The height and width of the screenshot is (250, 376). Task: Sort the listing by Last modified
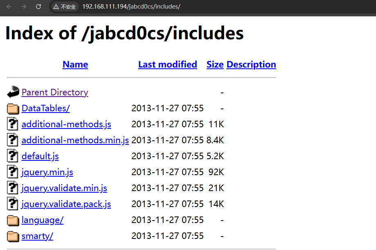click(167, 64)
